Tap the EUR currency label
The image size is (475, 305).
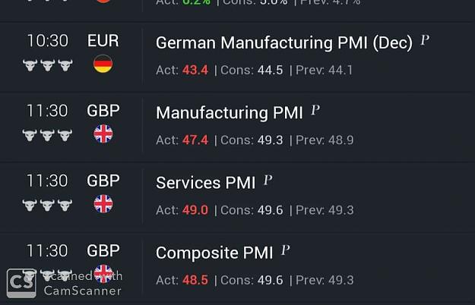click(x=103, y=40)
